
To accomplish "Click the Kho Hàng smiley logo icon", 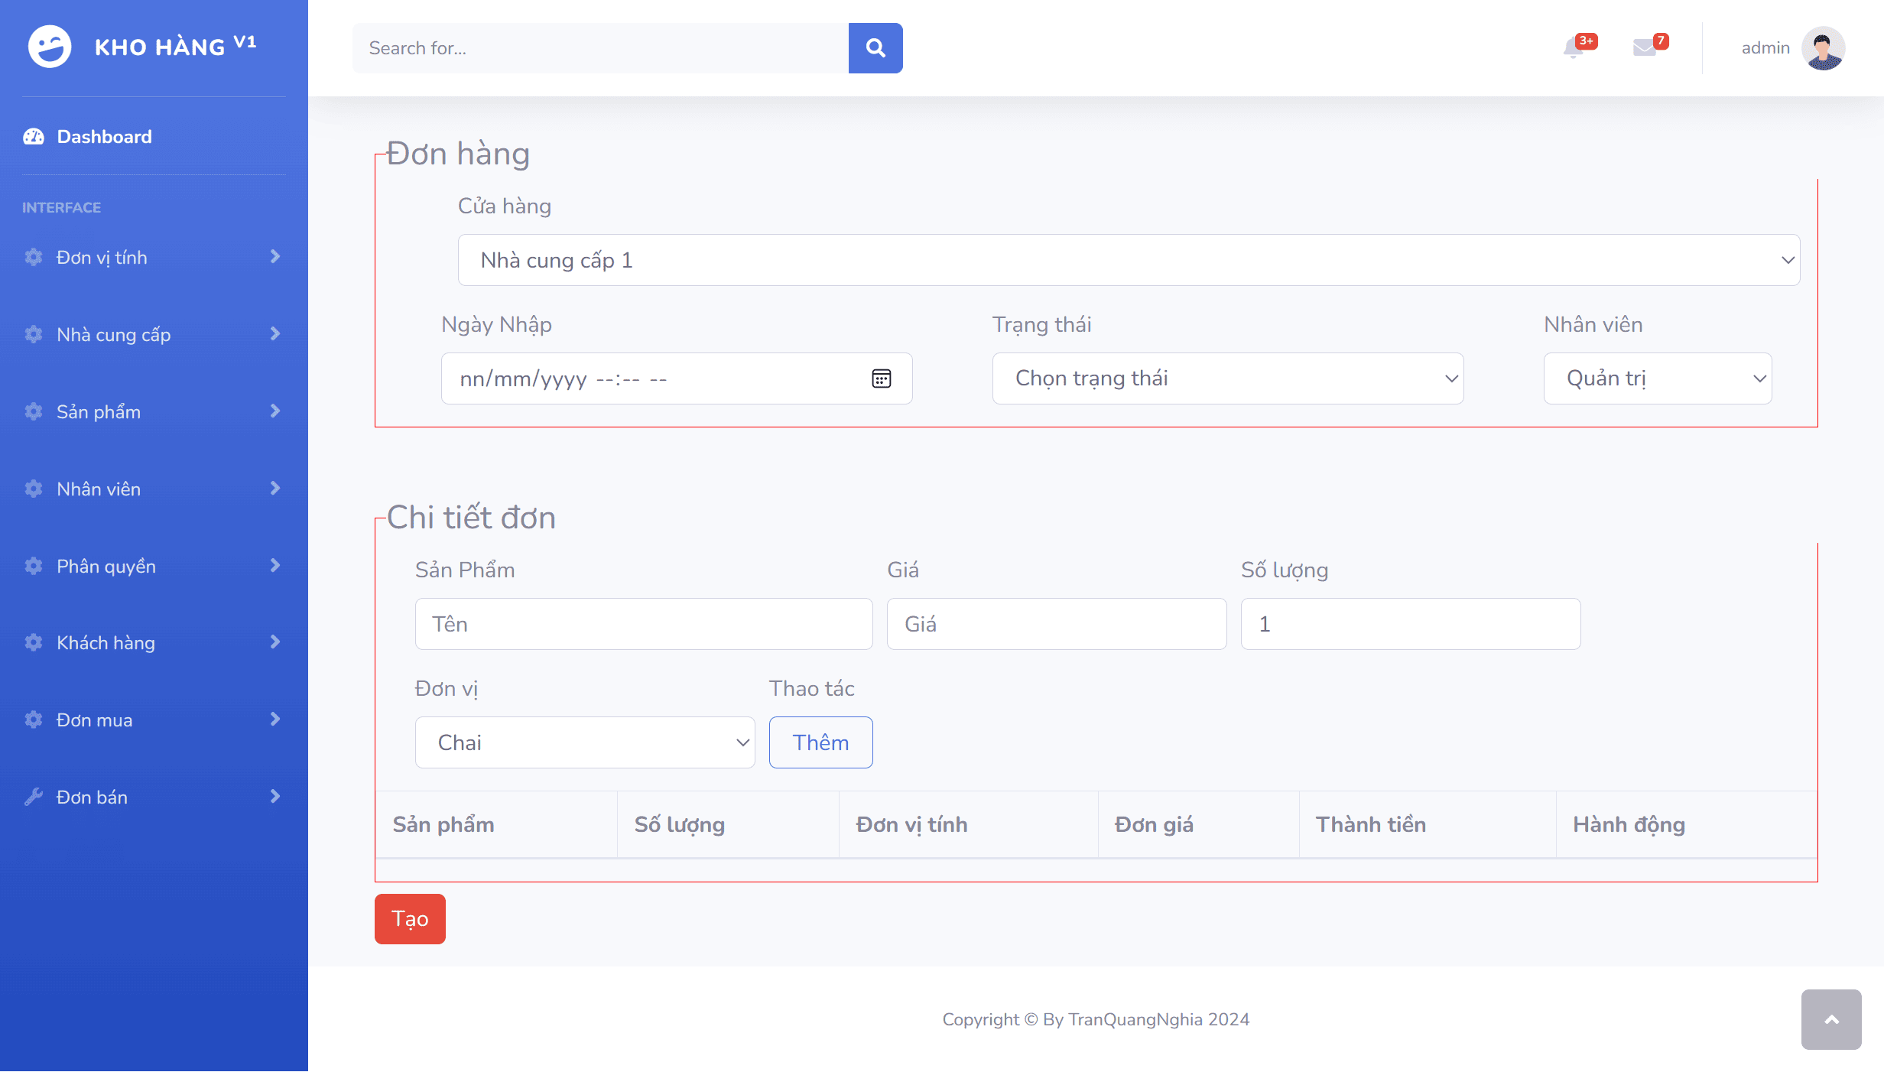I will 50,47.
